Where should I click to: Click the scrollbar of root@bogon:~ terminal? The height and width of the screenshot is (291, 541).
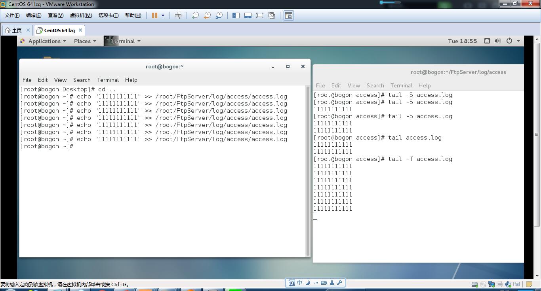[308, 172]
